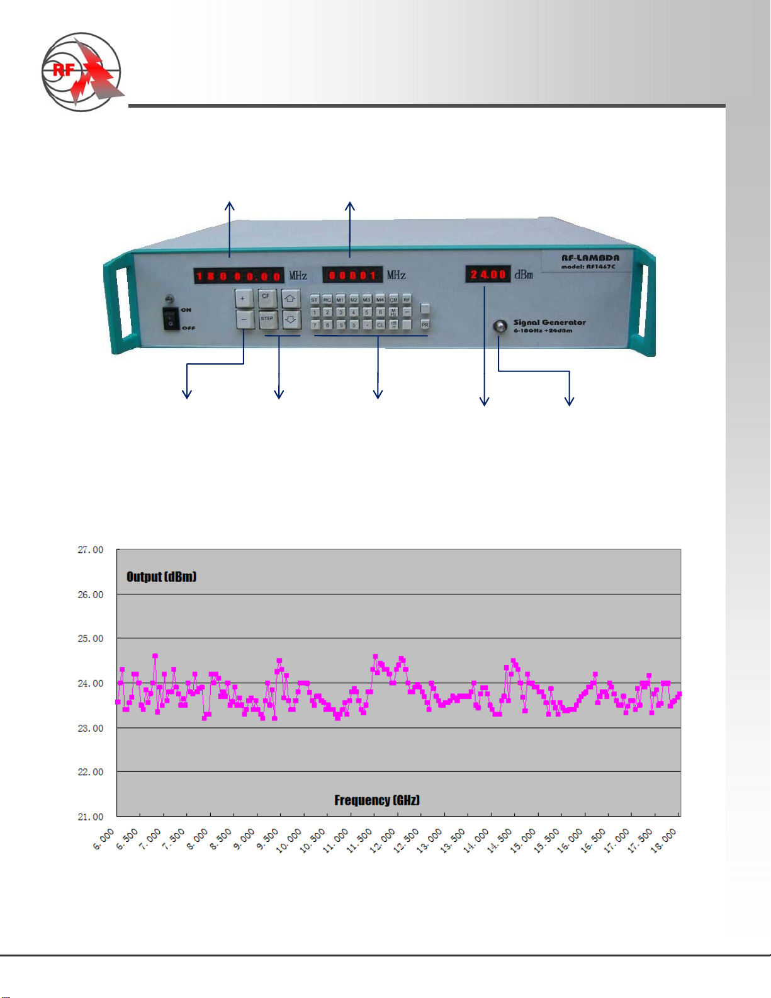Click the 18000.00 MHz frequency display

coord(238,276)
